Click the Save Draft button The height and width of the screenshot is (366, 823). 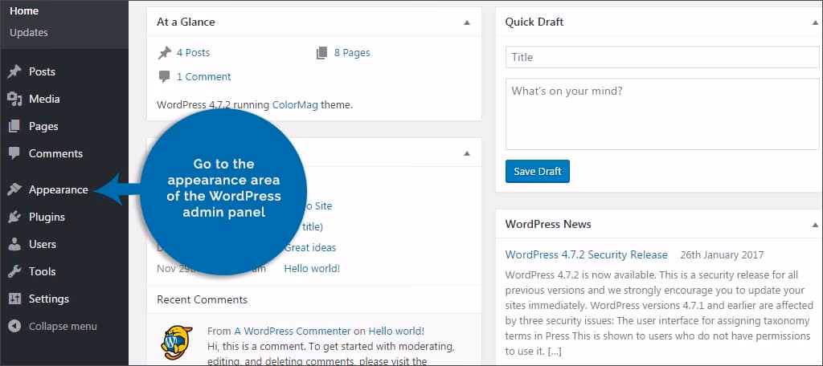538,172
